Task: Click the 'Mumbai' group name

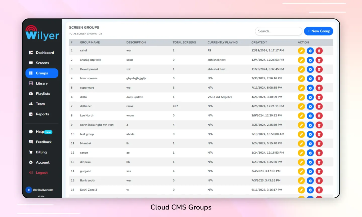Action: tap(85, 143)
